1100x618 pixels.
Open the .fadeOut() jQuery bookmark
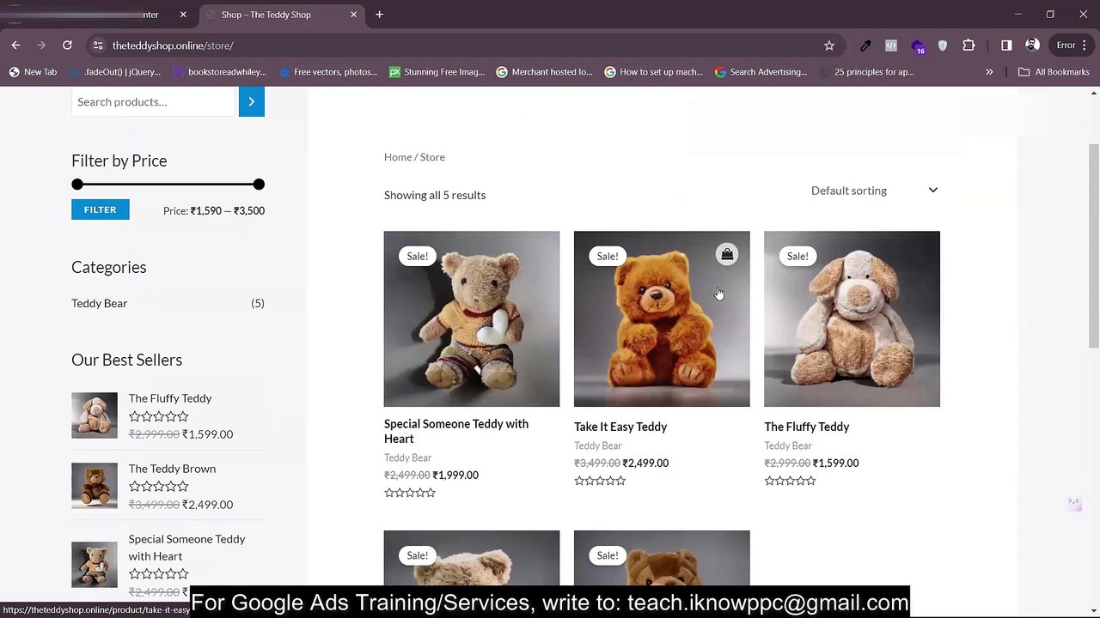tap(114, 72)
